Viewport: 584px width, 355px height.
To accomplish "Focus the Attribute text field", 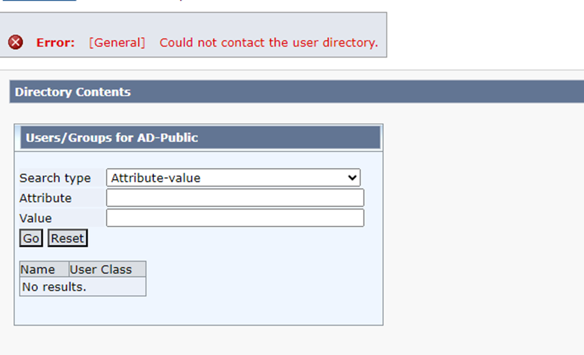I will [x=235, y=198].
